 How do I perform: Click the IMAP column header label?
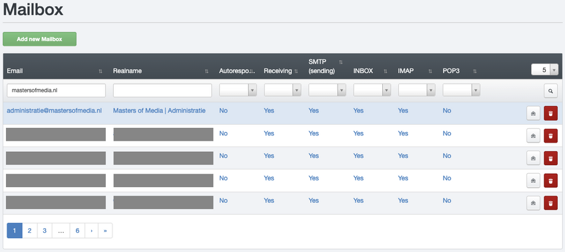pos(405,71)
